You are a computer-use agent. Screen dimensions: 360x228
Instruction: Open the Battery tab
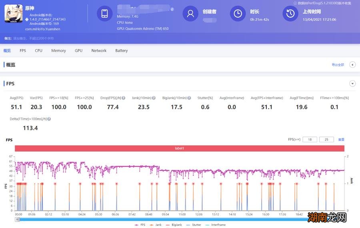pos(121,51)
